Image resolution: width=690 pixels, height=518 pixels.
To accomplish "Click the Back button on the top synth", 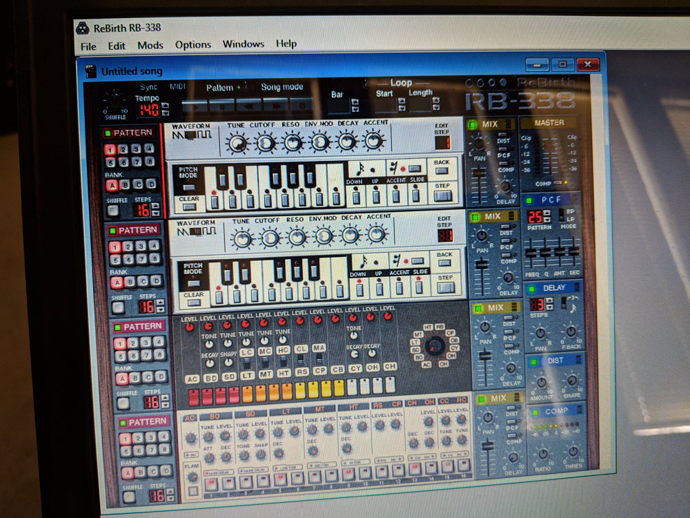I will pos(442,171).
